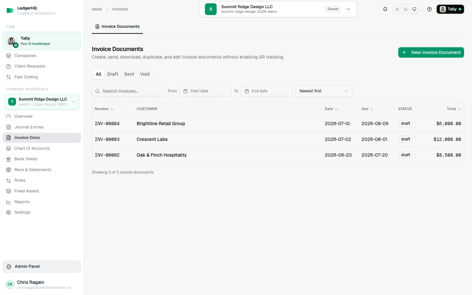
Task: Click invoice date 2026-07-02
Action: (x=338, y=139)
